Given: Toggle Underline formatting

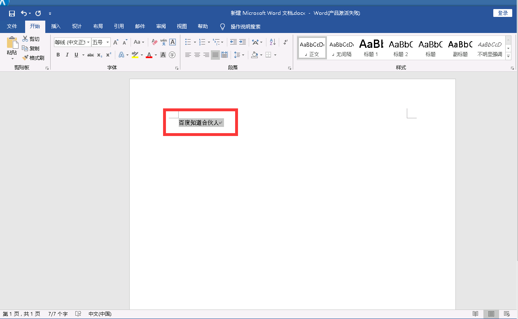Looking at the screenshot, I should coord(76,55).
